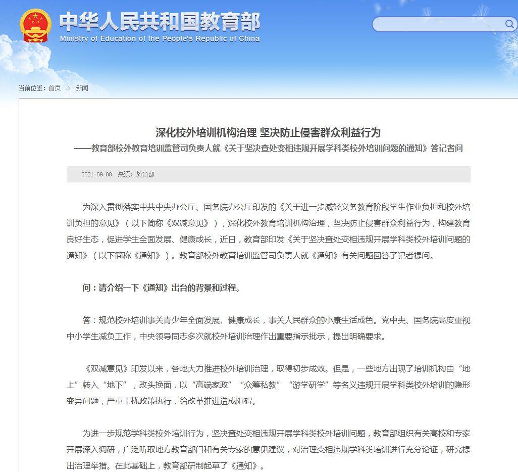The height and width of the screenshot is (472, 518).
Task: Click the 来源：教育部 source text
Action: point(136,174)
